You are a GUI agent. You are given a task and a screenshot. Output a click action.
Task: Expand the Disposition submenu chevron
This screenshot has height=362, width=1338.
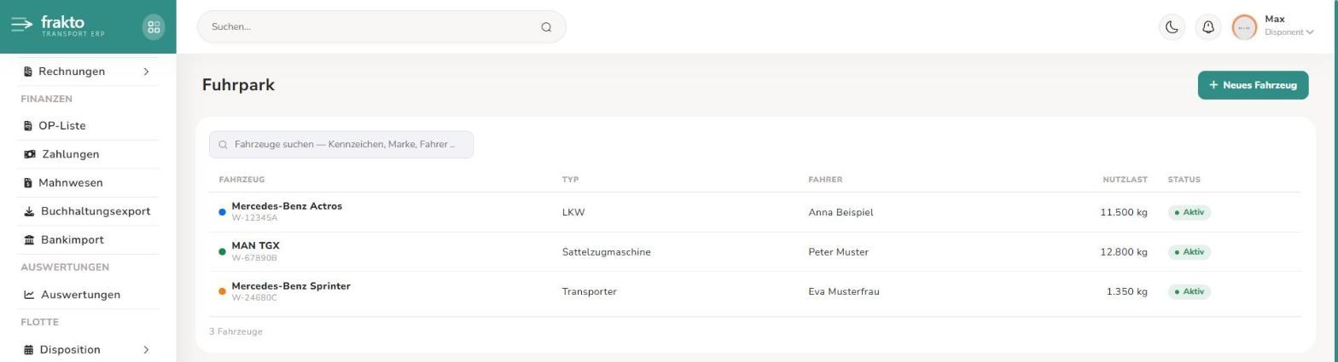coord(146,349)
